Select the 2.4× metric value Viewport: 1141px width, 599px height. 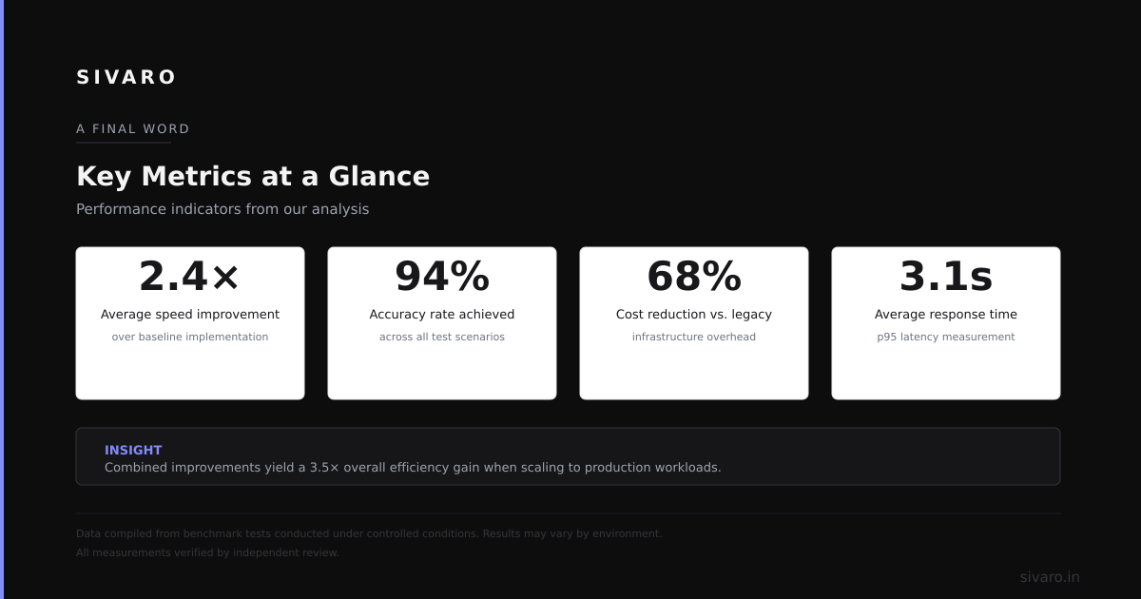coord(190,277)
